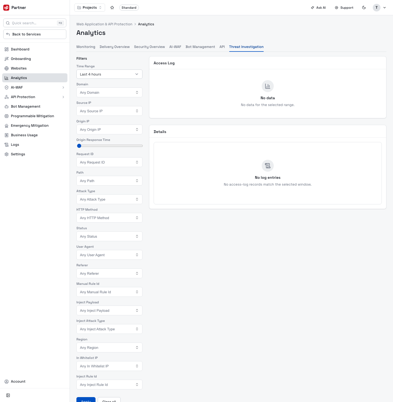Select the Threat Investigation tab
Viewport: 393px width, 402px height.
(246, 47)
